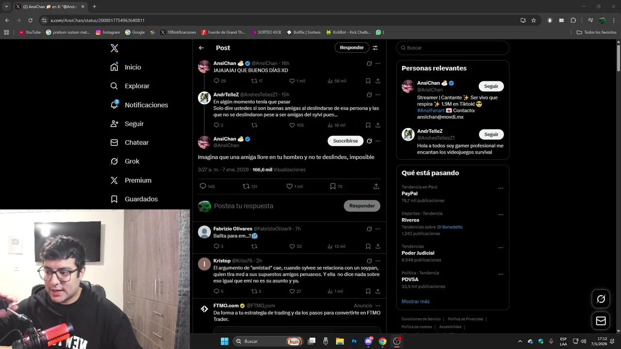This screenshot has height=349, width=621.
Task: Open a new Chrome tab
Action: pyautogui.click(x=94, y=6)
